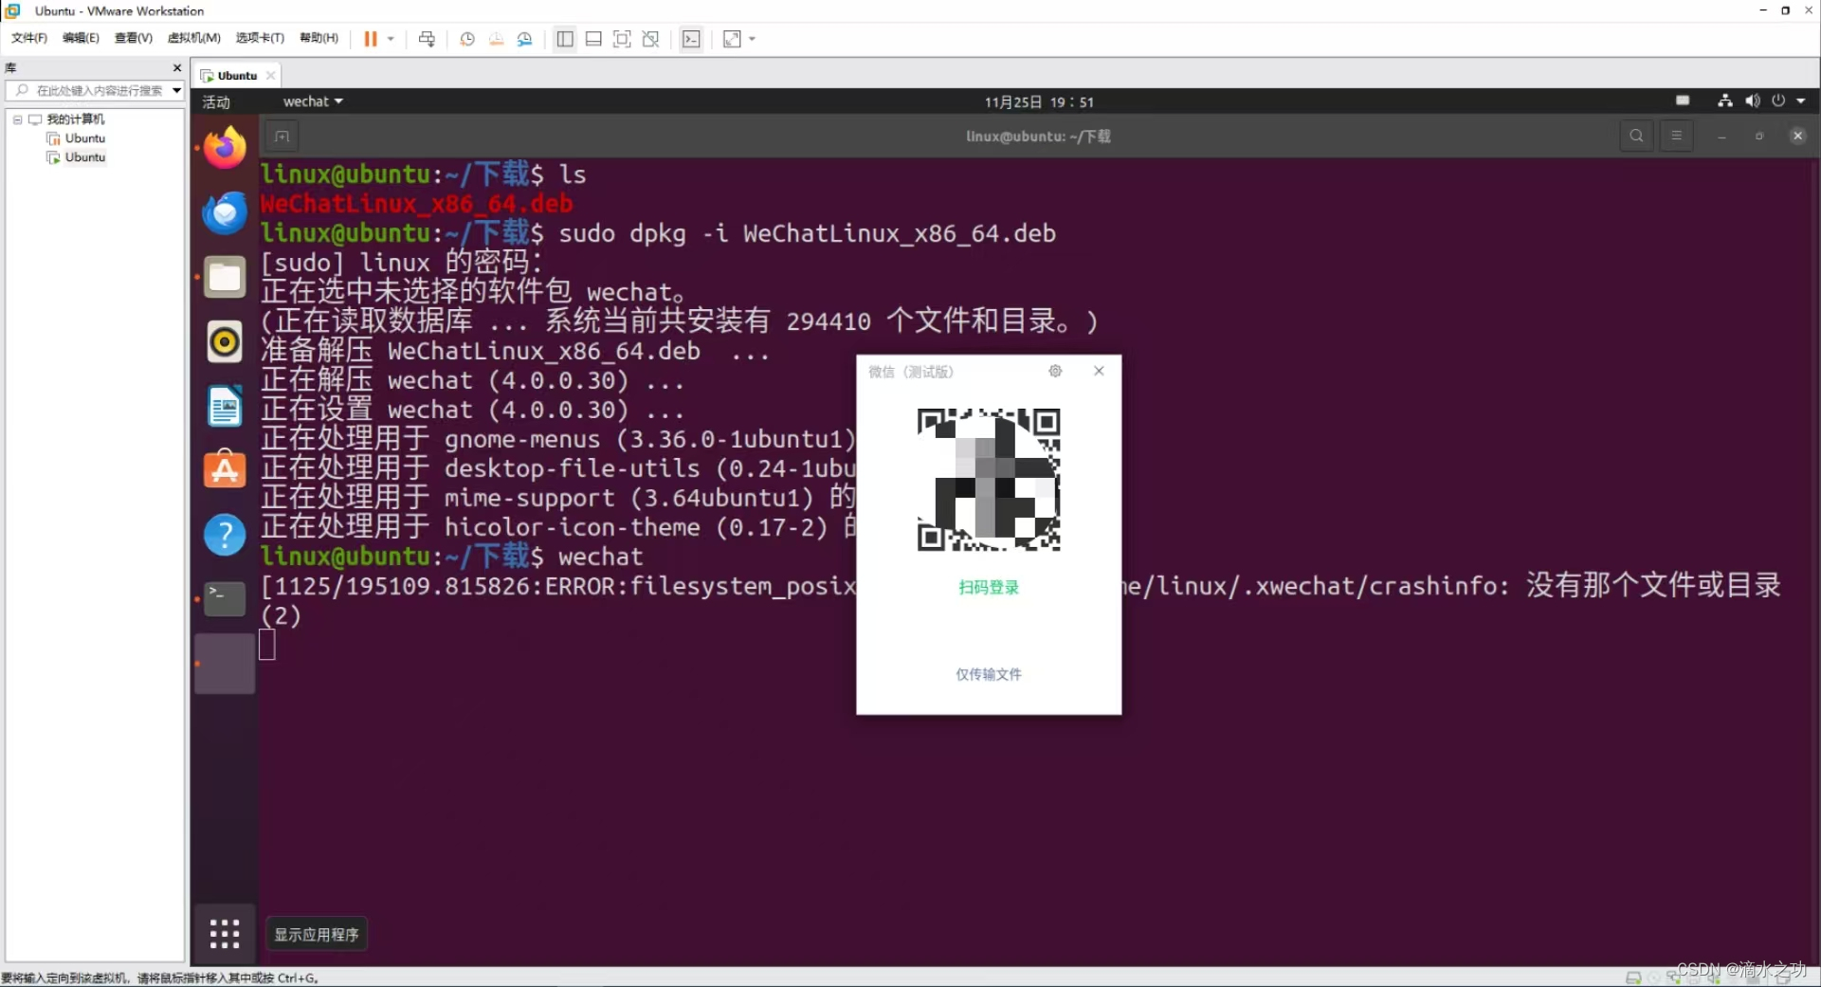Click the 活动 activities button
The width and height of the screenshot is (1821, 987).
pyautogui.click(x=216, y=101)
